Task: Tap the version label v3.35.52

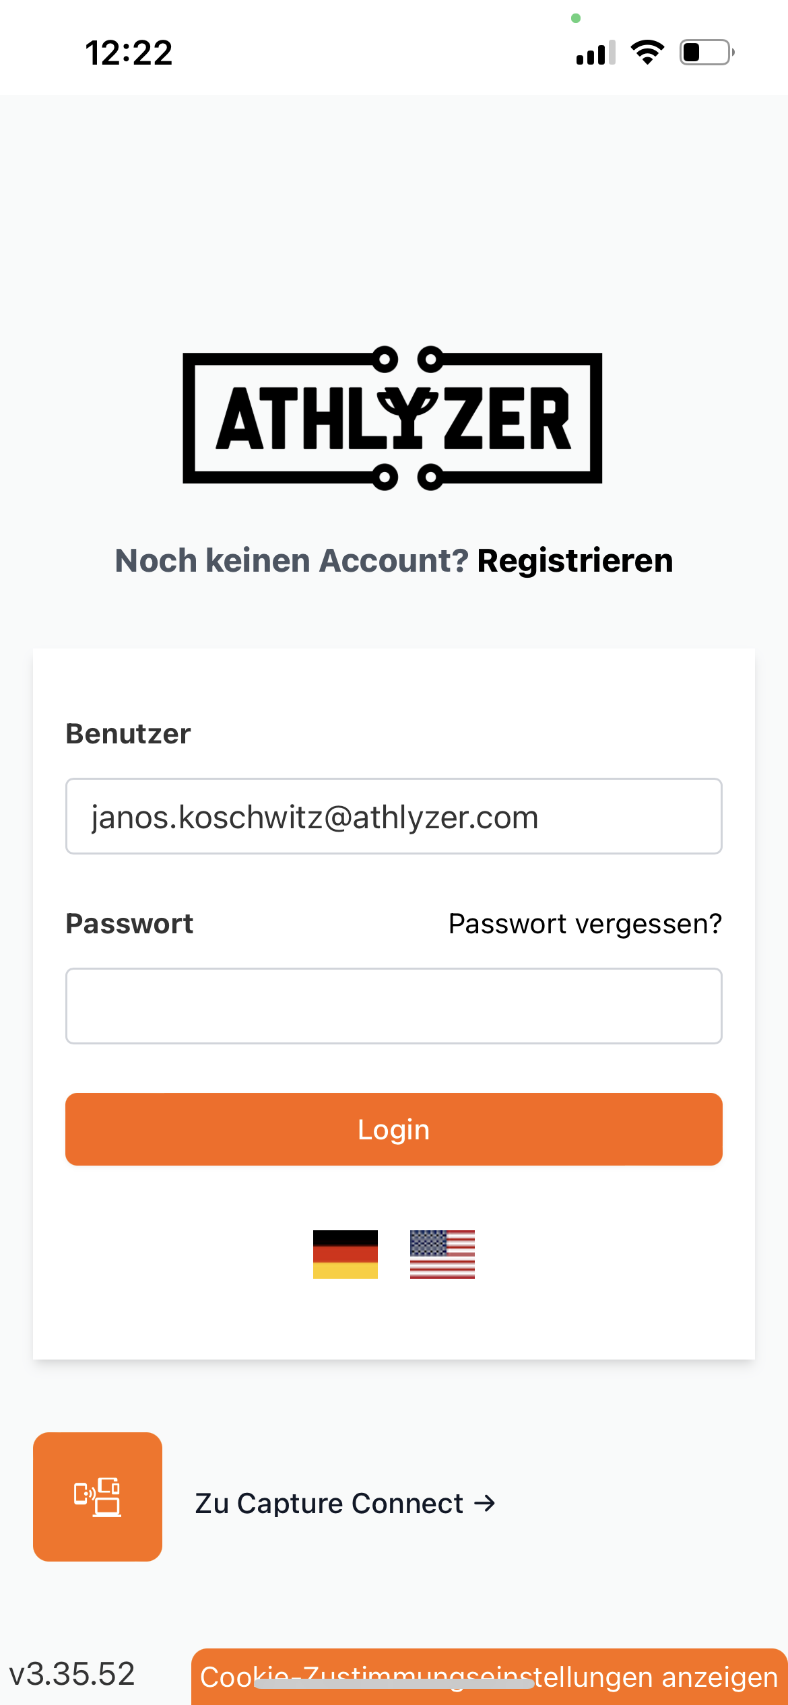Action: (72, 1674)
